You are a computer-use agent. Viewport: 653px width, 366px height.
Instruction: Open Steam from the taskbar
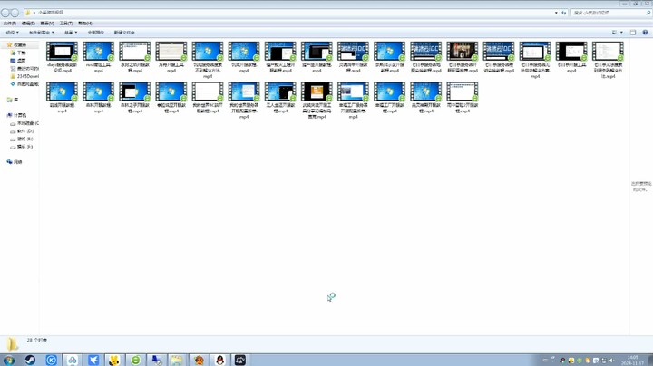pos(30,360)
